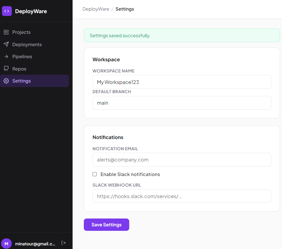This screenshot has width=282, height=249.
Task: Click the DeployWare logo icon
Action: point(7,11)
